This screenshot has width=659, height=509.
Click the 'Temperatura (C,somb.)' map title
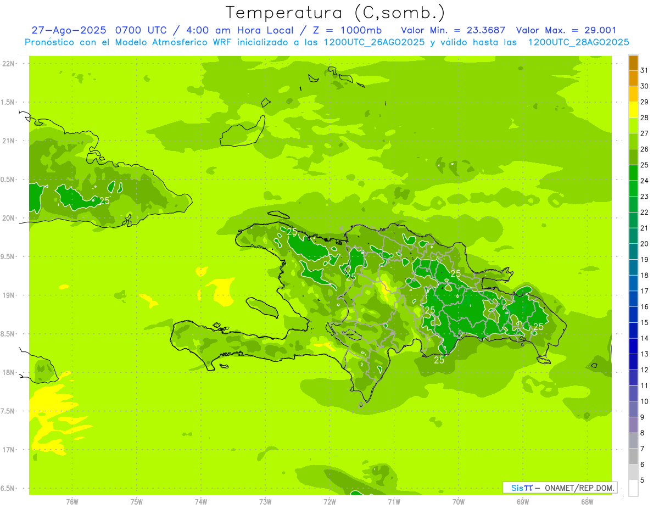336,12
